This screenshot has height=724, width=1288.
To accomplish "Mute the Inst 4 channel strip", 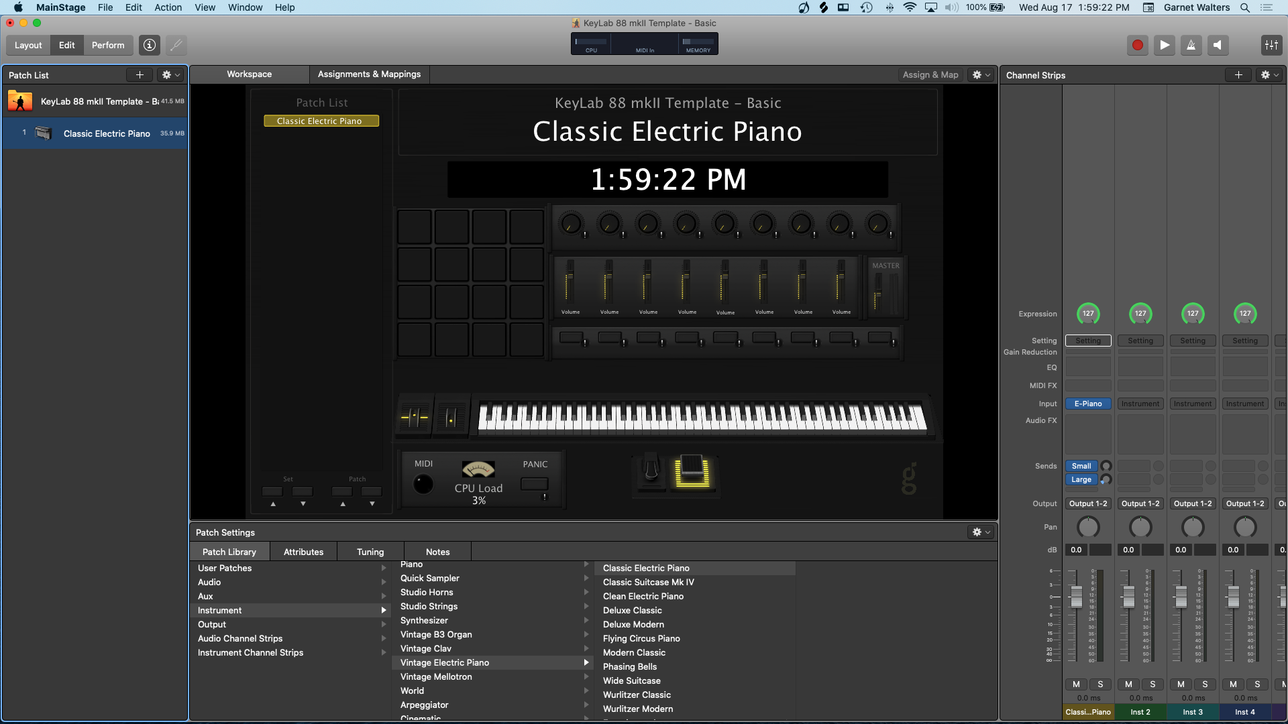I will point(1233,684).
